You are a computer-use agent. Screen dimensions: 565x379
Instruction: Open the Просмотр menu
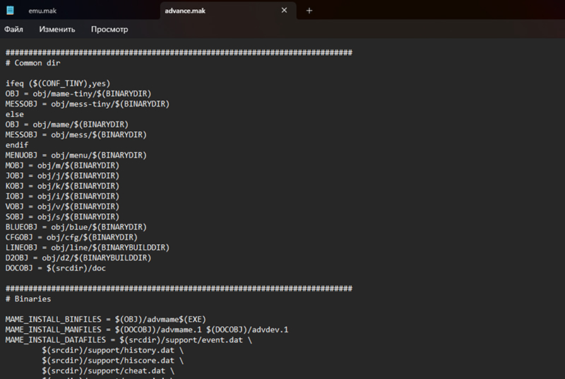109,30
